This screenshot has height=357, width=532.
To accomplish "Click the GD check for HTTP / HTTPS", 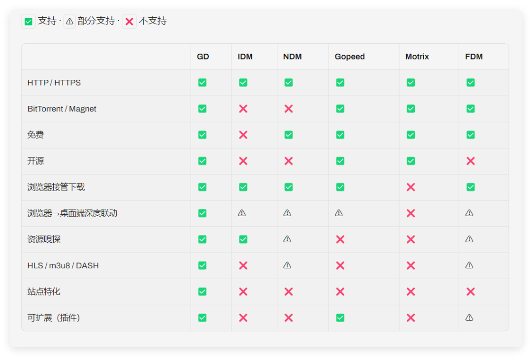I will 202,82.
